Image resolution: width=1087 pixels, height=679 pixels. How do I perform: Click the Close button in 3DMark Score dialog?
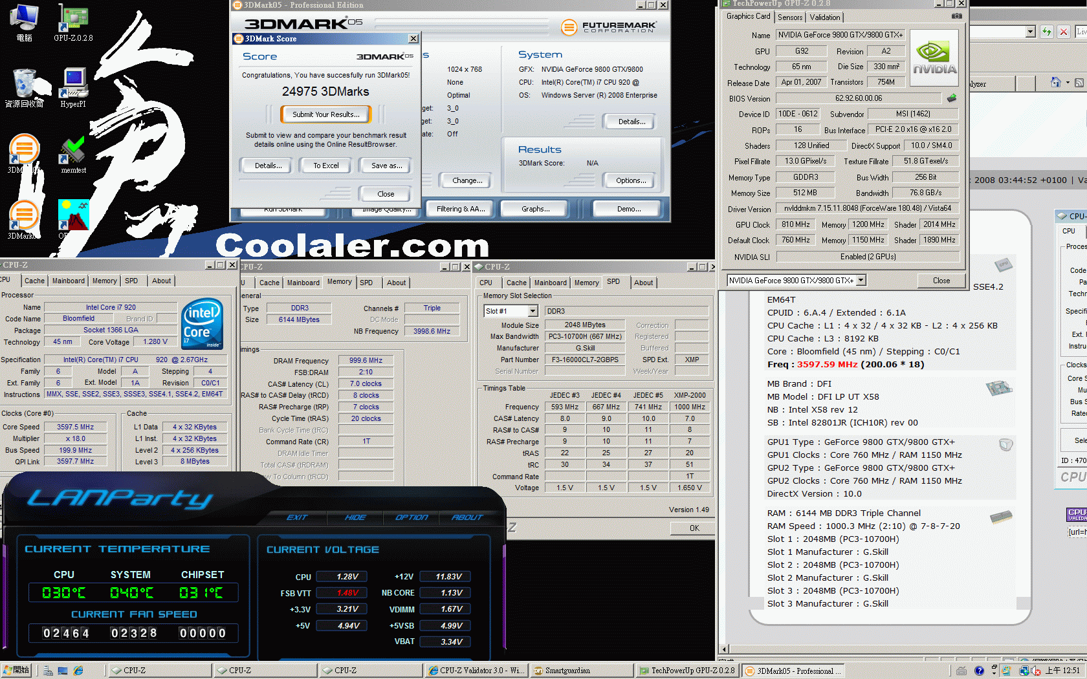(386, 194)
